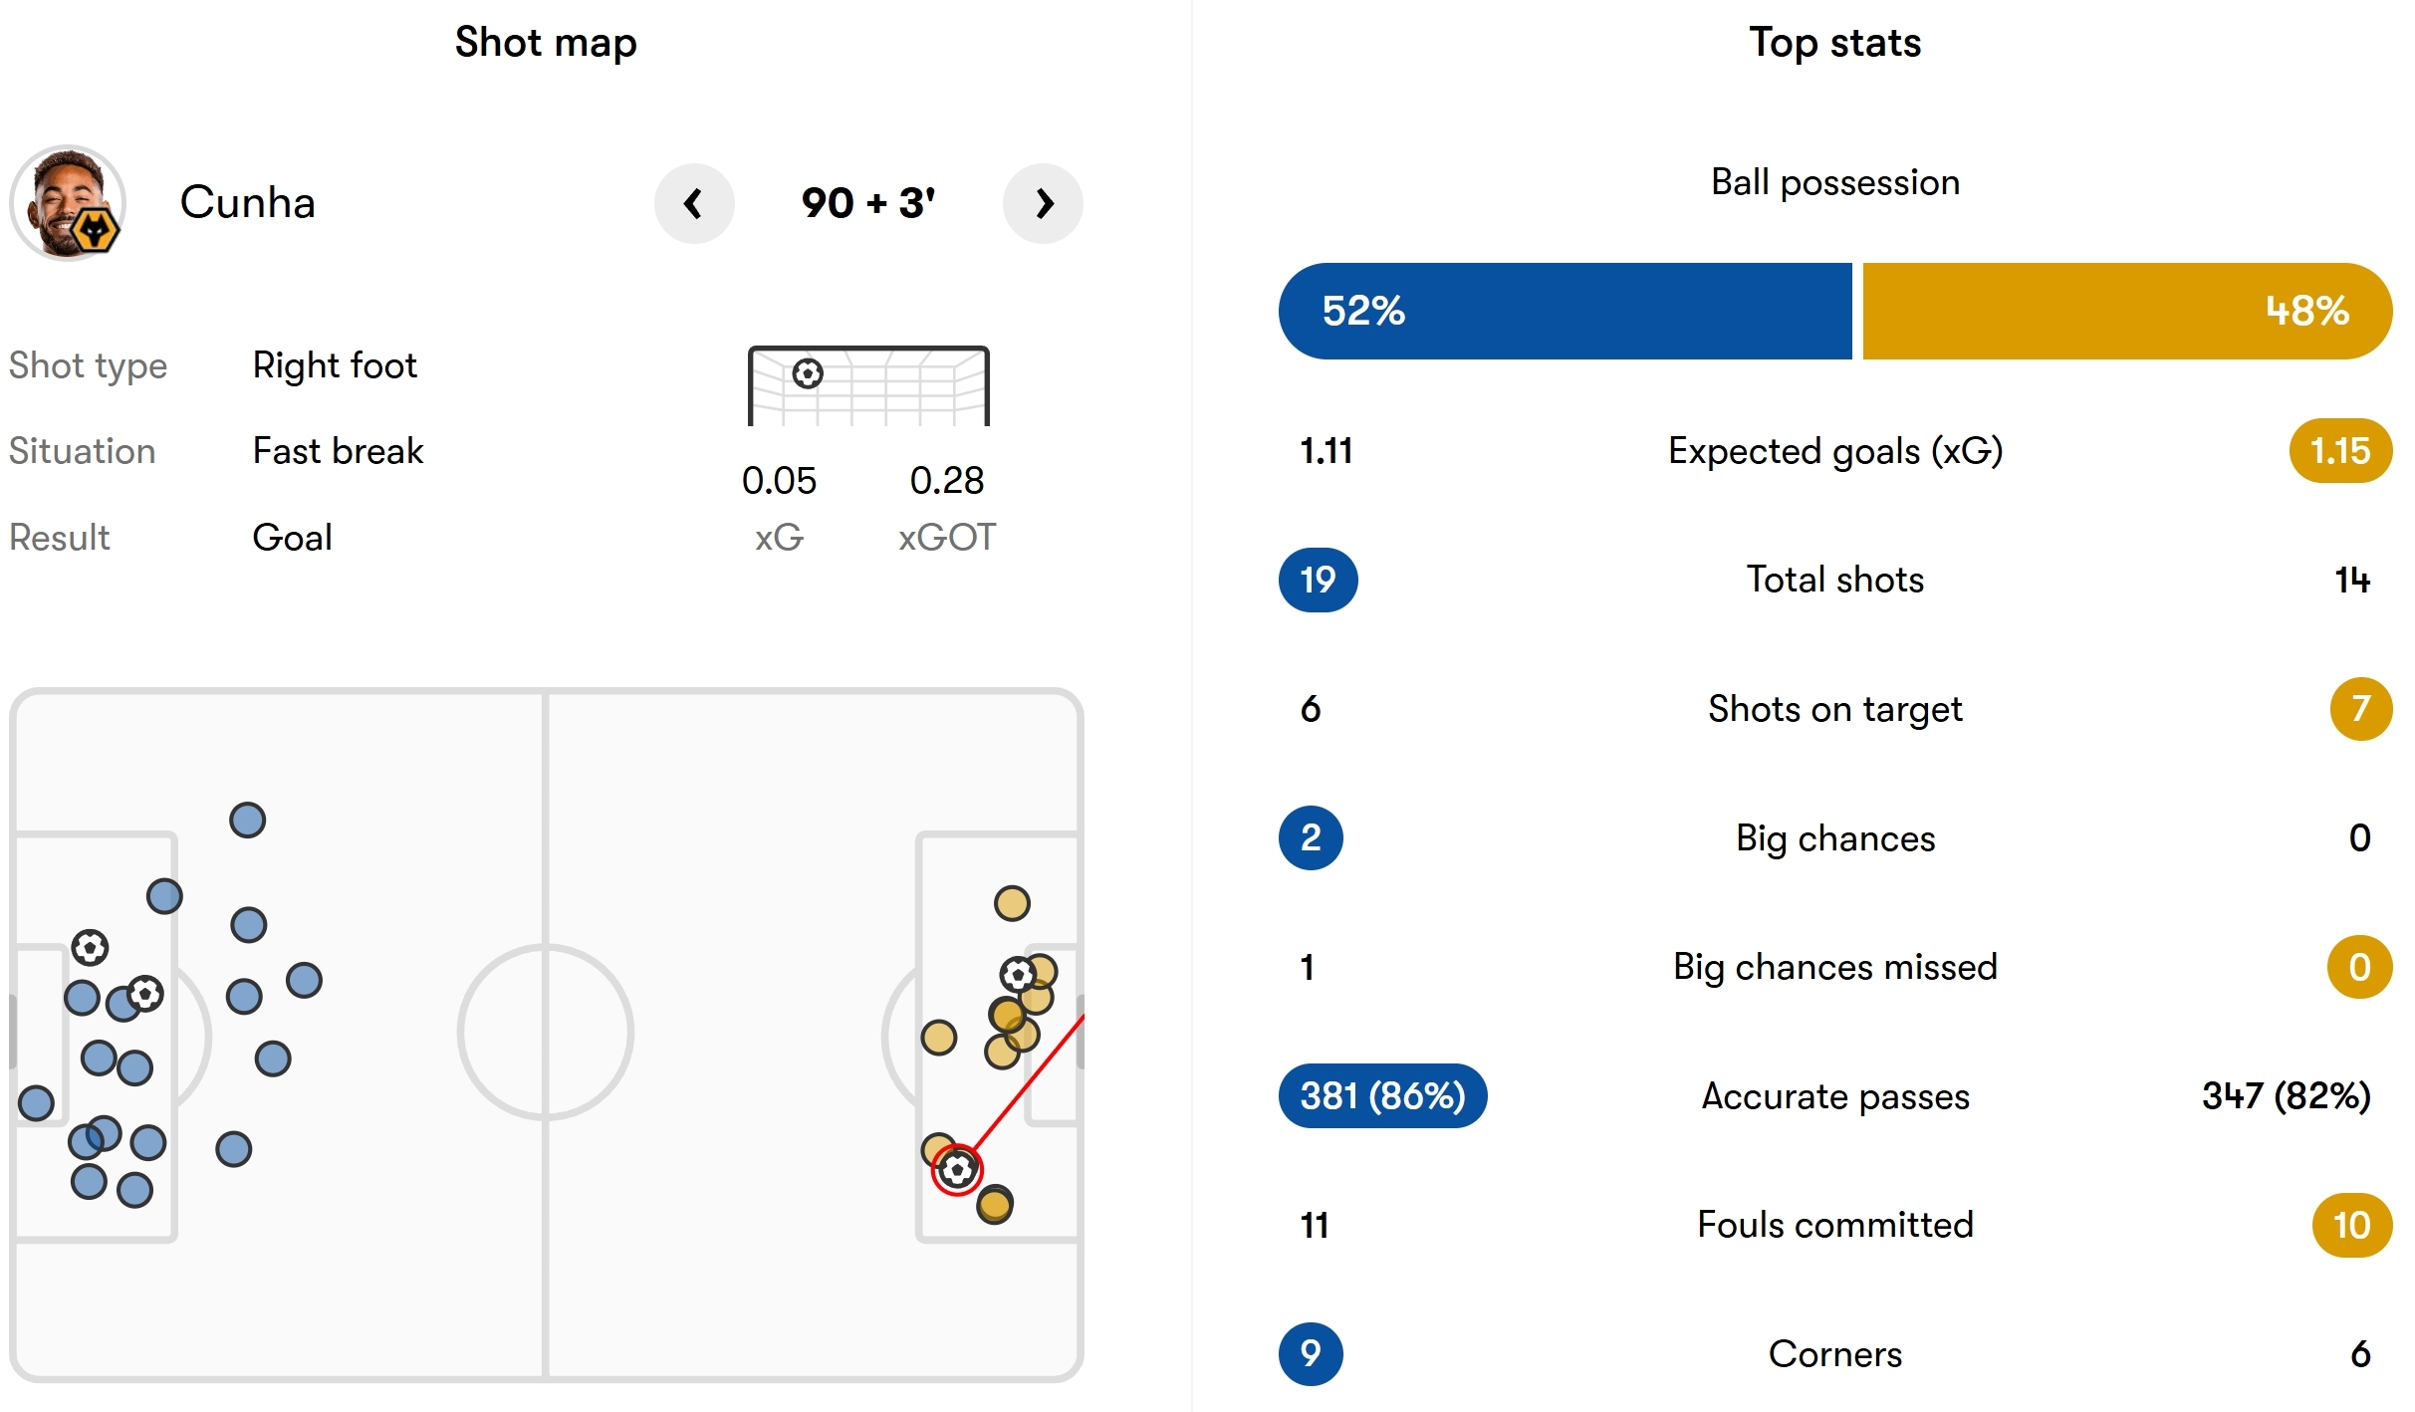This screenshot has height=1412, width=2415.
Task: Click the blue 52% possession bar
Action: tap(1565, 311)
